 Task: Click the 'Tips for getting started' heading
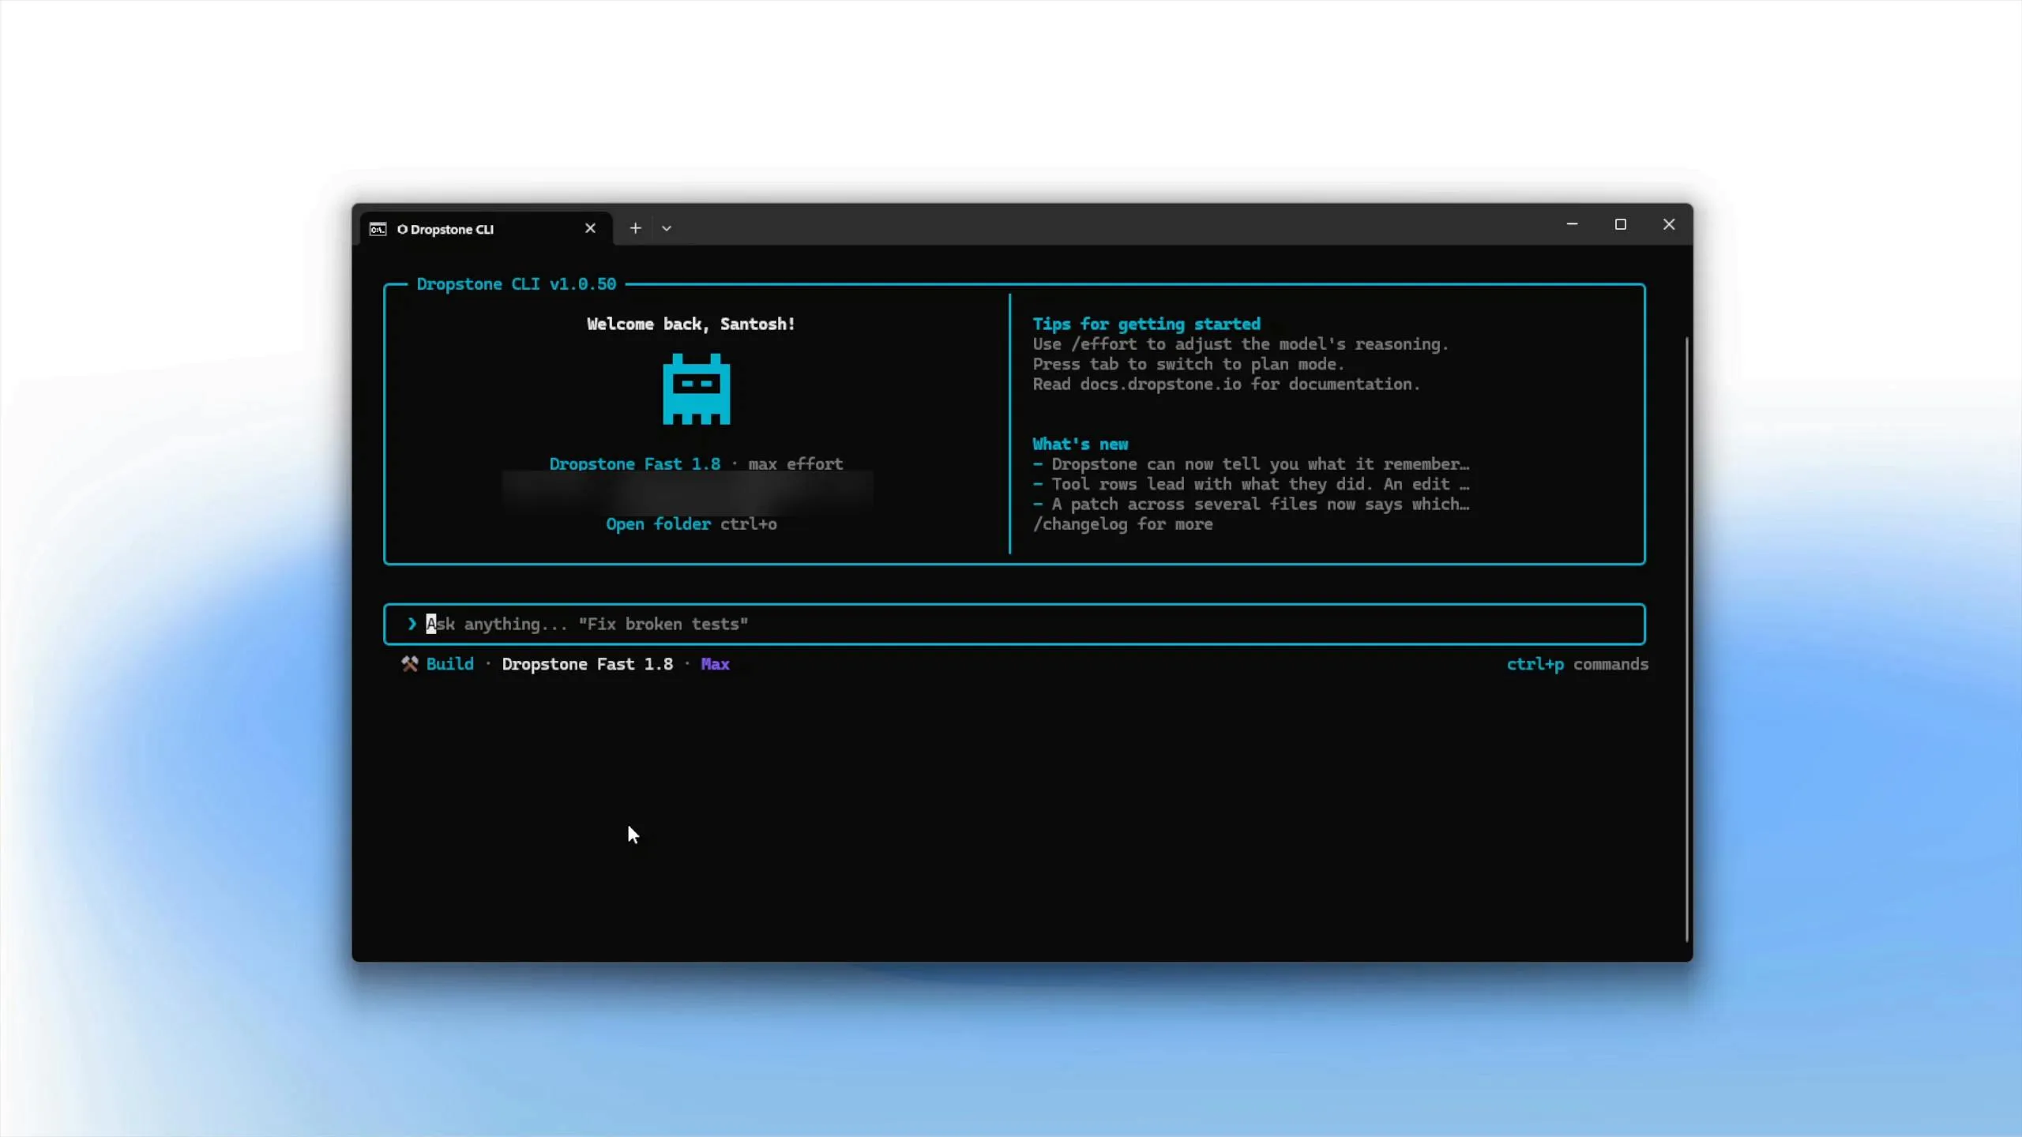(x=1146, y=324)
